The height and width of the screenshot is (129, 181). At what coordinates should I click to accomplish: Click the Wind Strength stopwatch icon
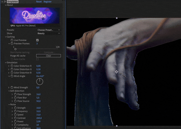[x=12, y=87]
